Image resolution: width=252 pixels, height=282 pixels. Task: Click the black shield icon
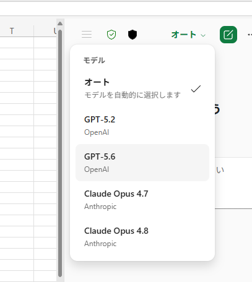click(x=133, y=35)
